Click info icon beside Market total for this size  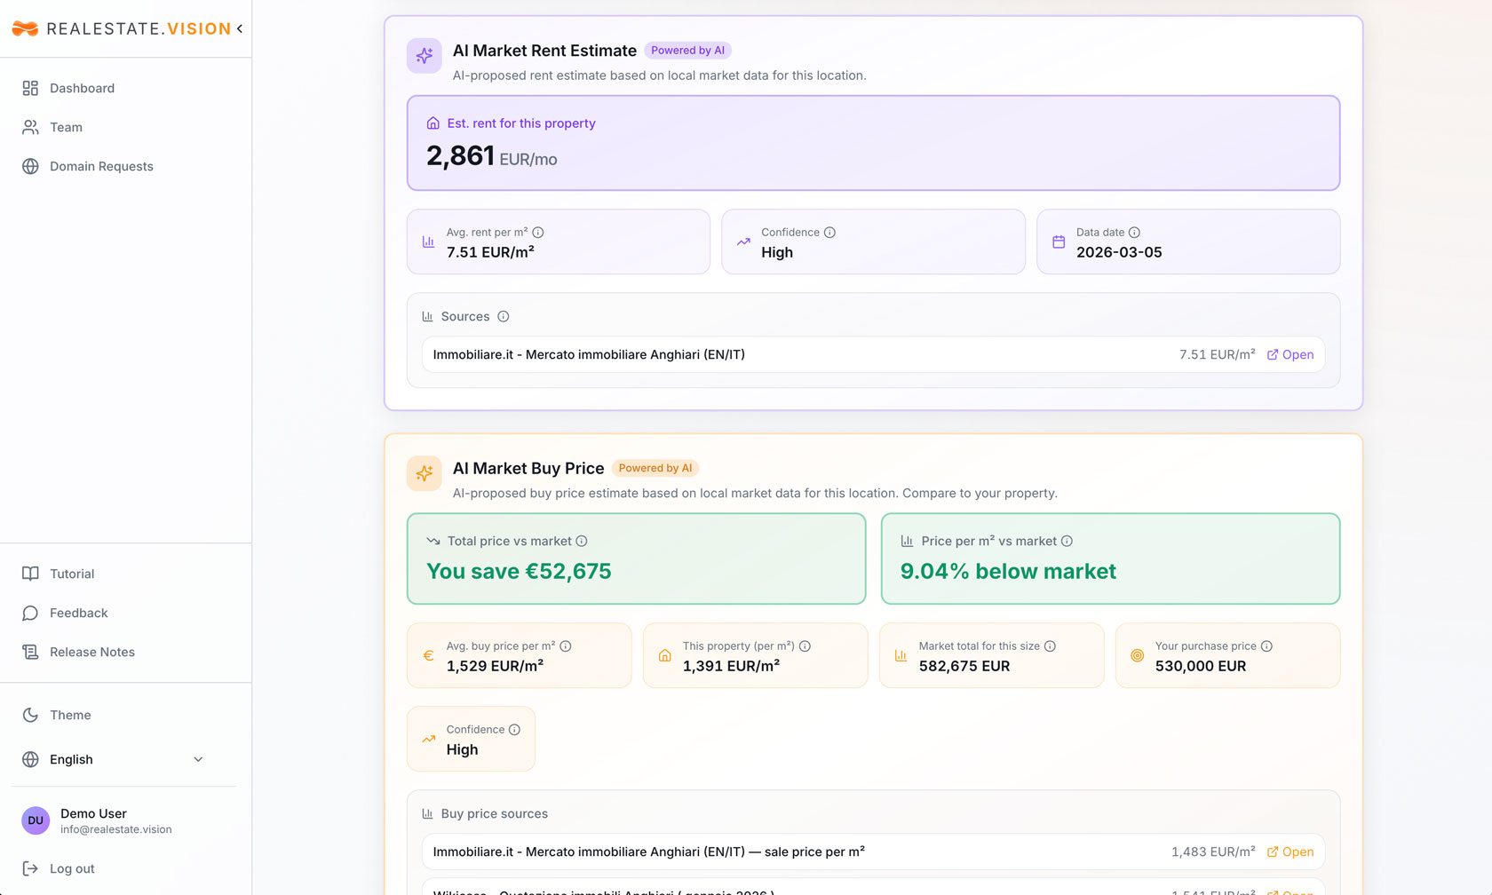(x=1050, y=646)
